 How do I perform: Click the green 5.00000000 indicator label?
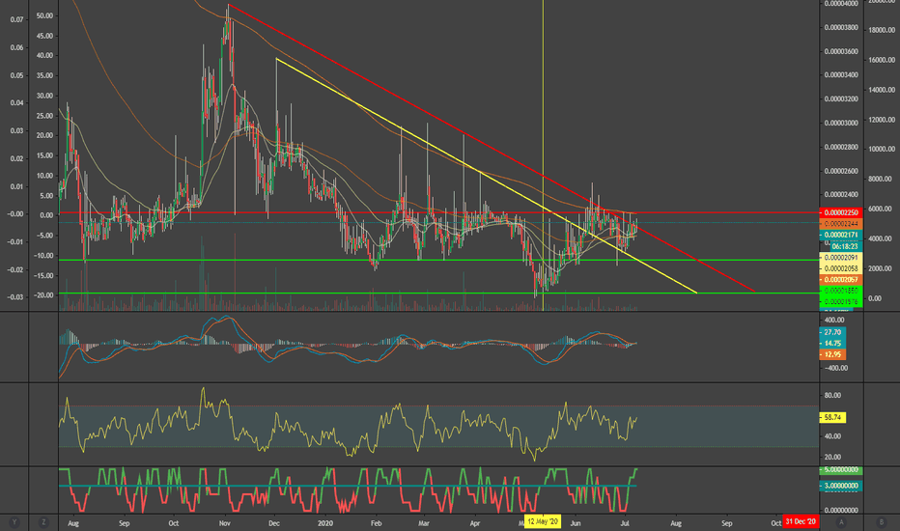[x=841, y=470]
